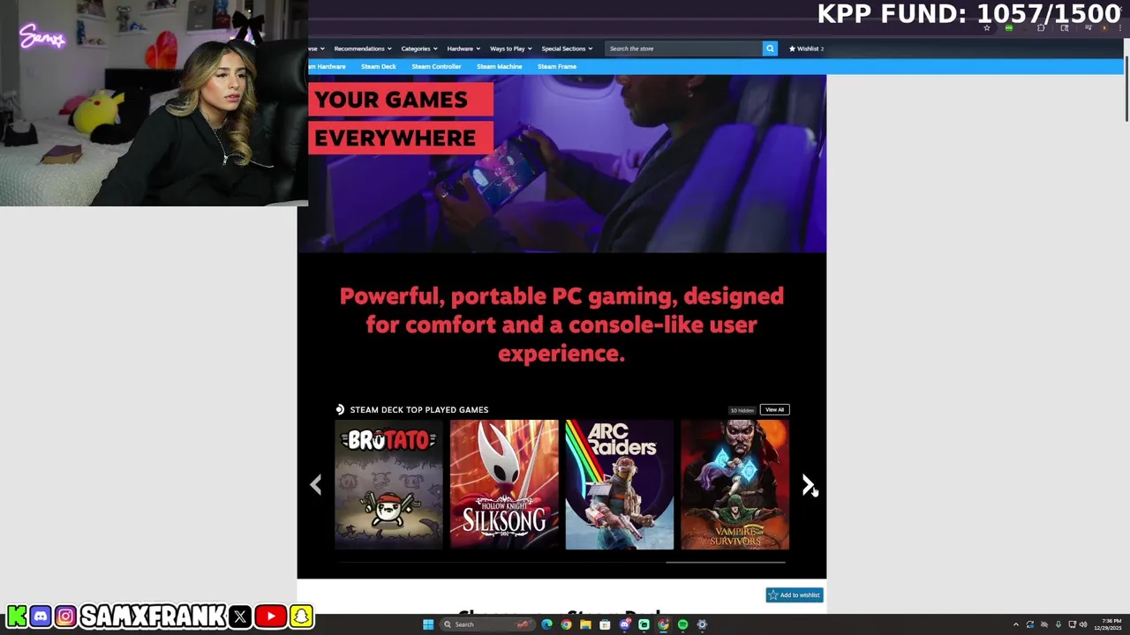Image resolution: width=1130 pixels, height=635 pixels.
Task: Open Microsoft Store from the taskbar
Action: click(605, 624)
